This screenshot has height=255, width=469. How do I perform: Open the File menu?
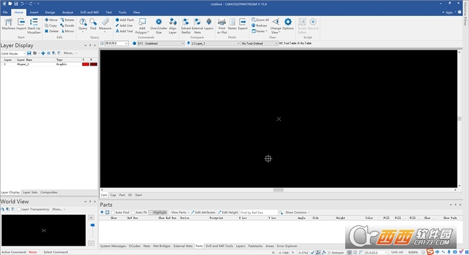point(5,12)
